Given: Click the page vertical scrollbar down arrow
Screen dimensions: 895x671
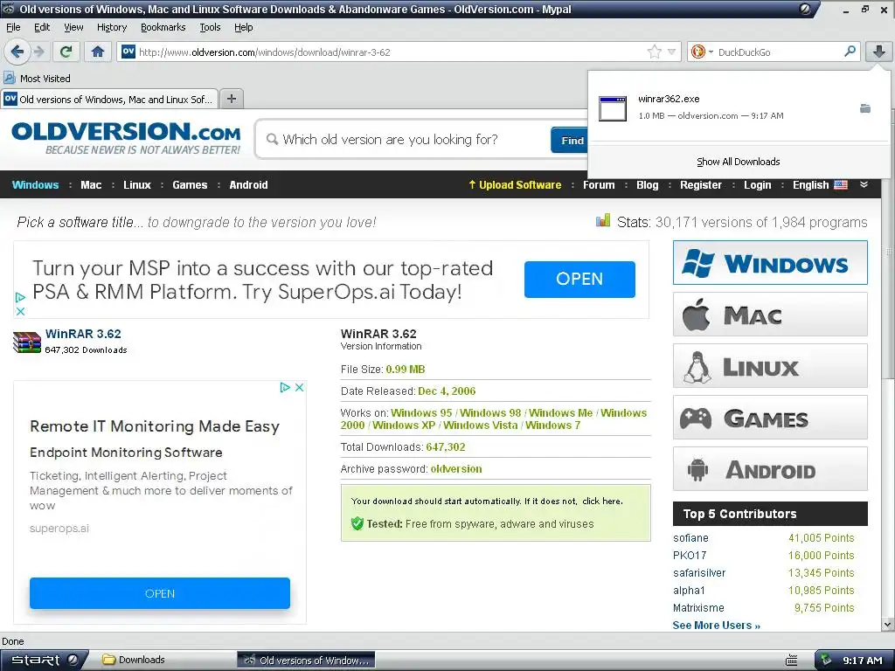Looking at the screenshot, I should 888,624.
